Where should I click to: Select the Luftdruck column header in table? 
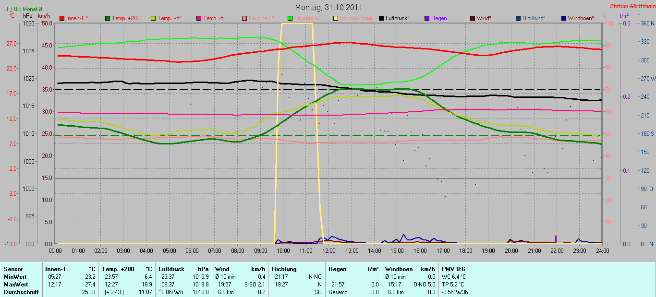pyautogui.click(x=171, y=269)
